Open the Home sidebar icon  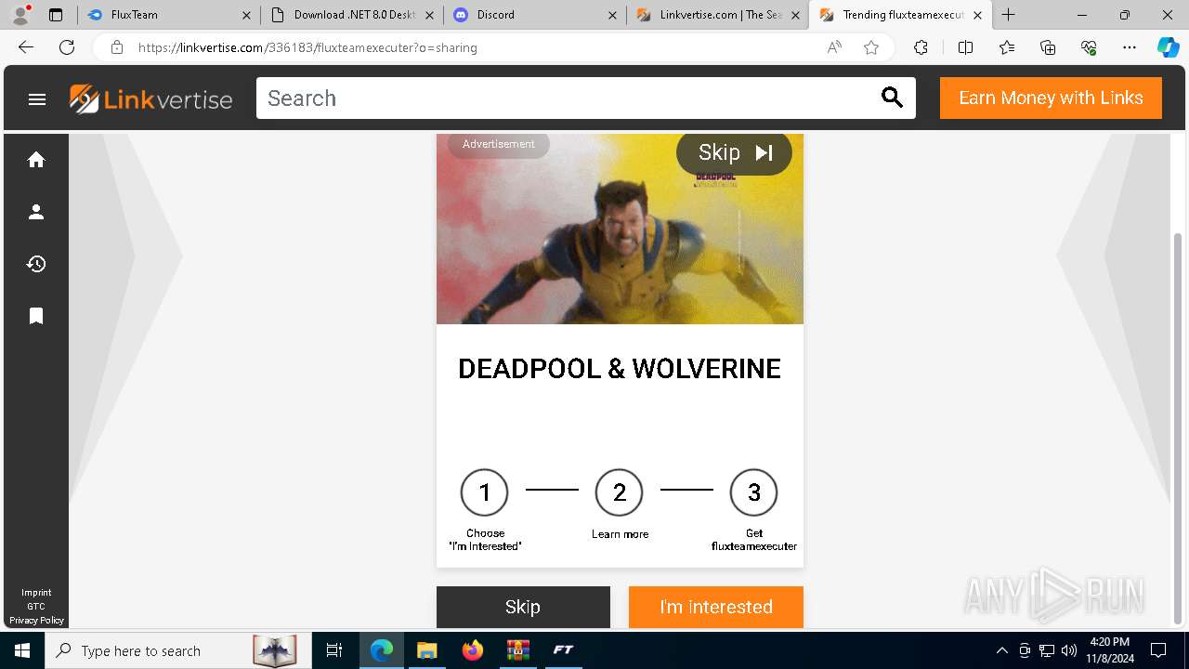[x=36, y=160]
